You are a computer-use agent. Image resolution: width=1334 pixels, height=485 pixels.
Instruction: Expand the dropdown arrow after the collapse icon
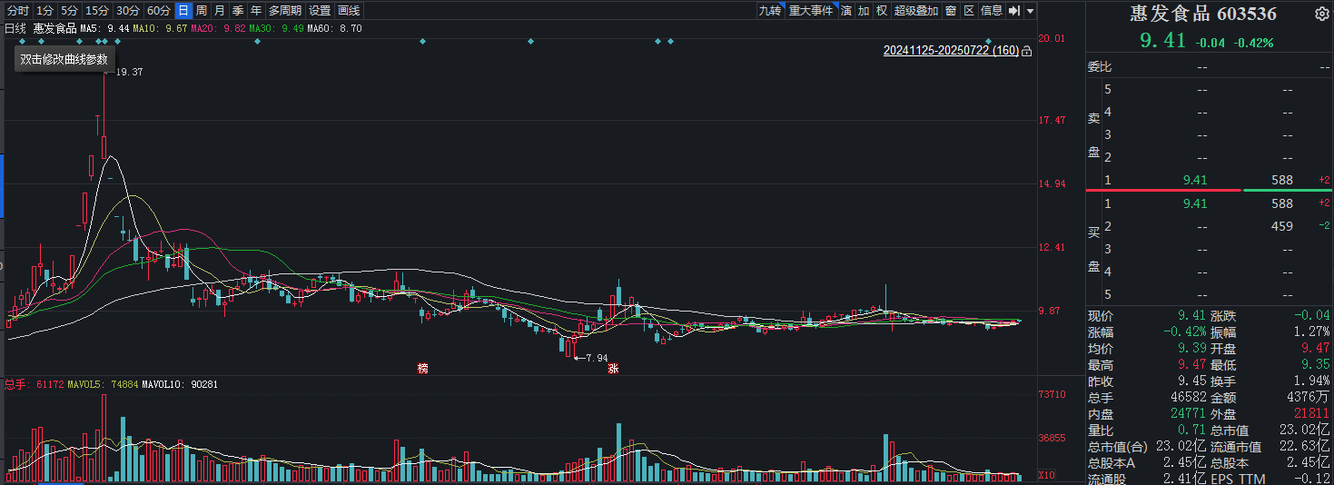click(x=1031, y=12)
